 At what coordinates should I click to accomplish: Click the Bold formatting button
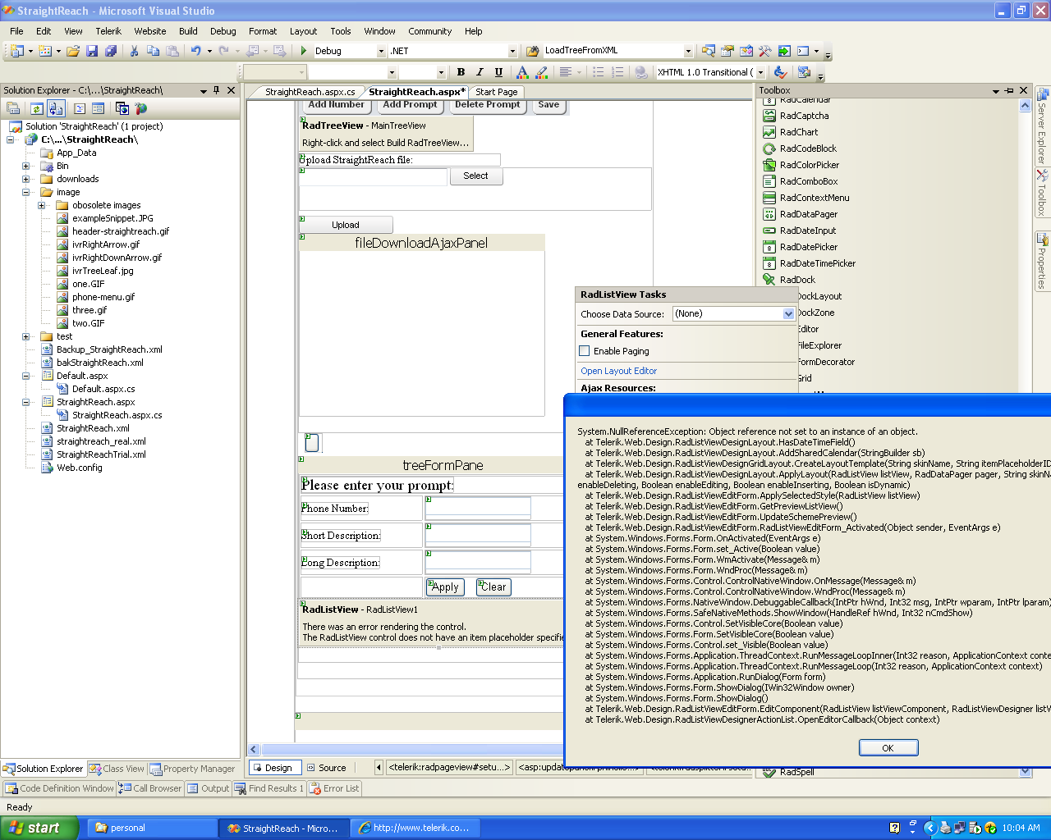[x=461, y=72]
